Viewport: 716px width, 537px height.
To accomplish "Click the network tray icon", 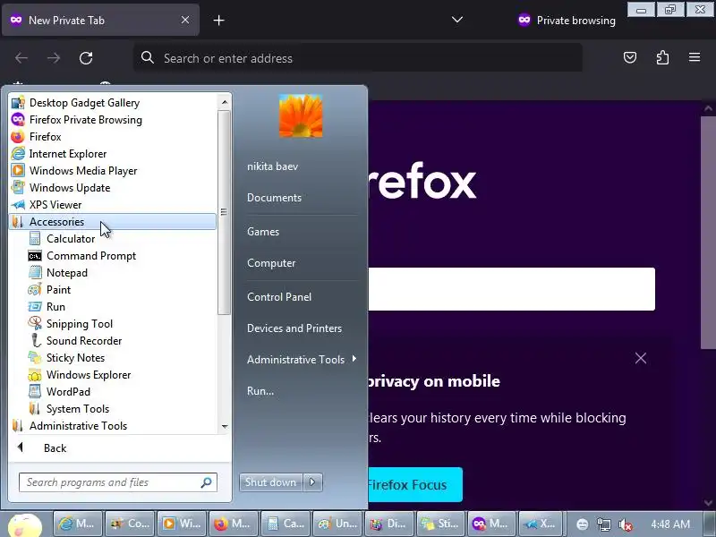I will click(604, 524).
